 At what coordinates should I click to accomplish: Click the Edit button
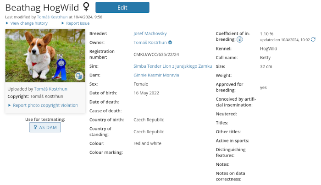tap(122, 8)
